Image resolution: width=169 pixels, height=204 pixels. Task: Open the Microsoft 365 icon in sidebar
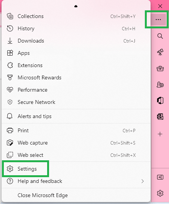(160, 100)
